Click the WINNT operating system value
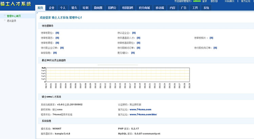The height and width of the screenshot is (139, 254). 57,129
